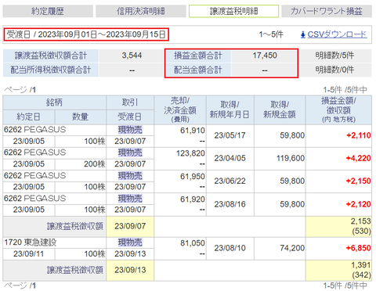Click the 取得/新規年月日 column header
The height and width of the screenshot is (291, 376).
pos(230,110)
